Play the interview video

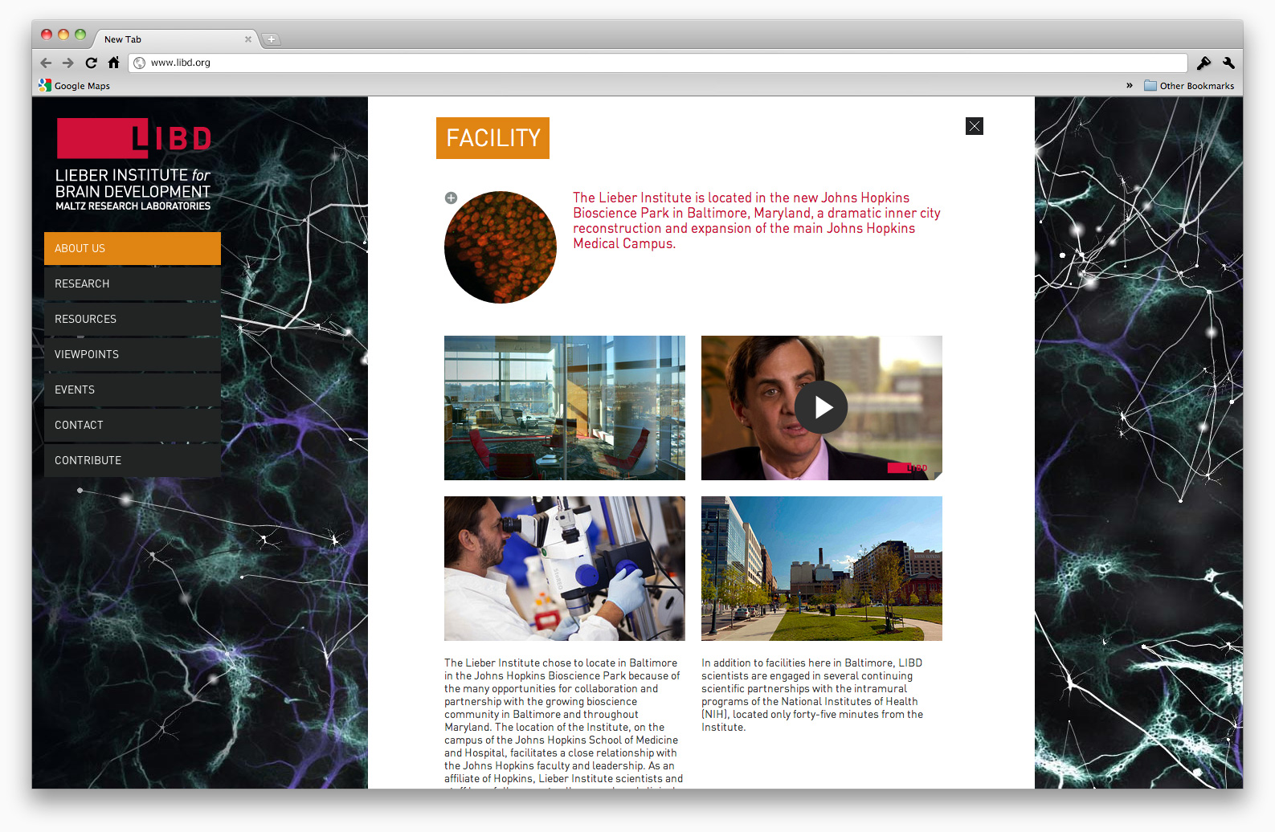pos(820,408)
